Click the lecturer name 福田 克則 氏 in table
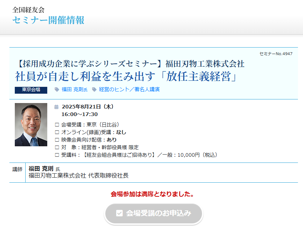The width and height of the screenshot is (303, 236). [44, 169]
